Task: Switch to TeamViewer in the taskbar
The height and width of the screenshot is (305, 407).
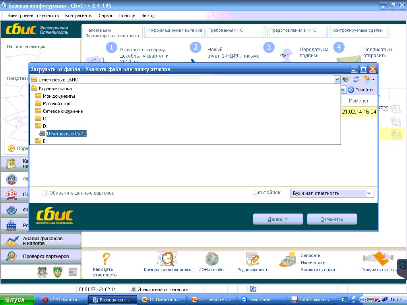Action: pyautogui.click(x=262, y=299)
